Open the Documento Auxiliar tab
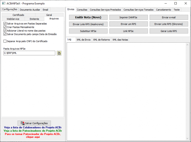This screenshot has height=142, width=191. (30, 10)
